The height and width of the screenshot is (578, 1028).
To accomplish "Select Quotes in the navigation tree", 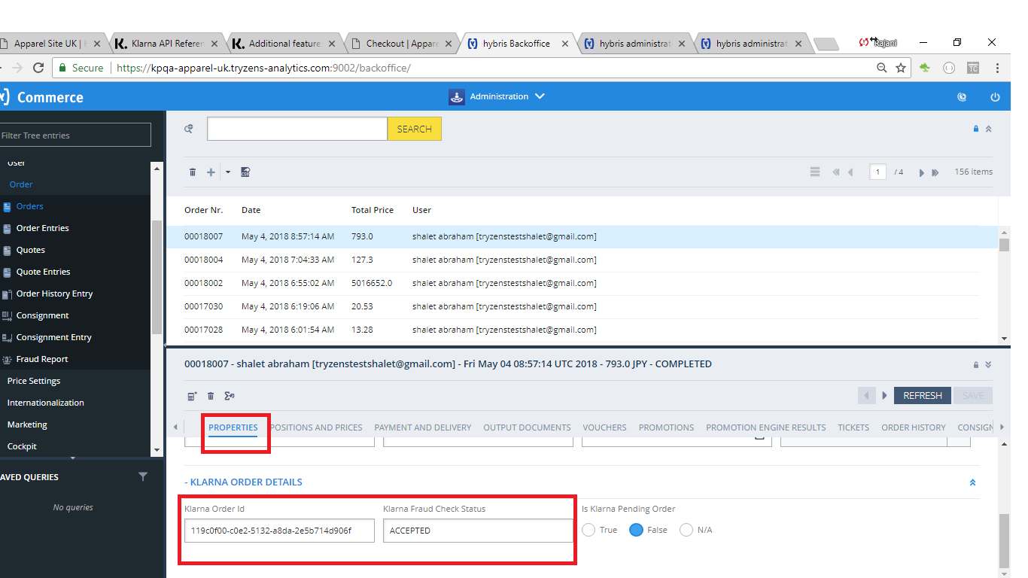I will [31, 250].
